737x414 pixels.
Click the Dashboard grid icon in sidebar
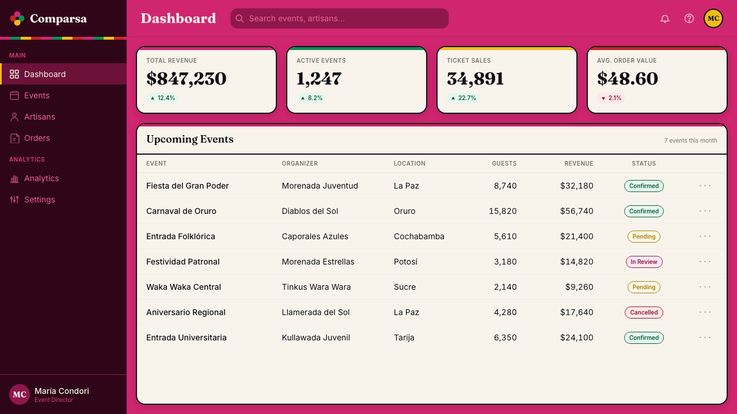click(x=14, y=74)
